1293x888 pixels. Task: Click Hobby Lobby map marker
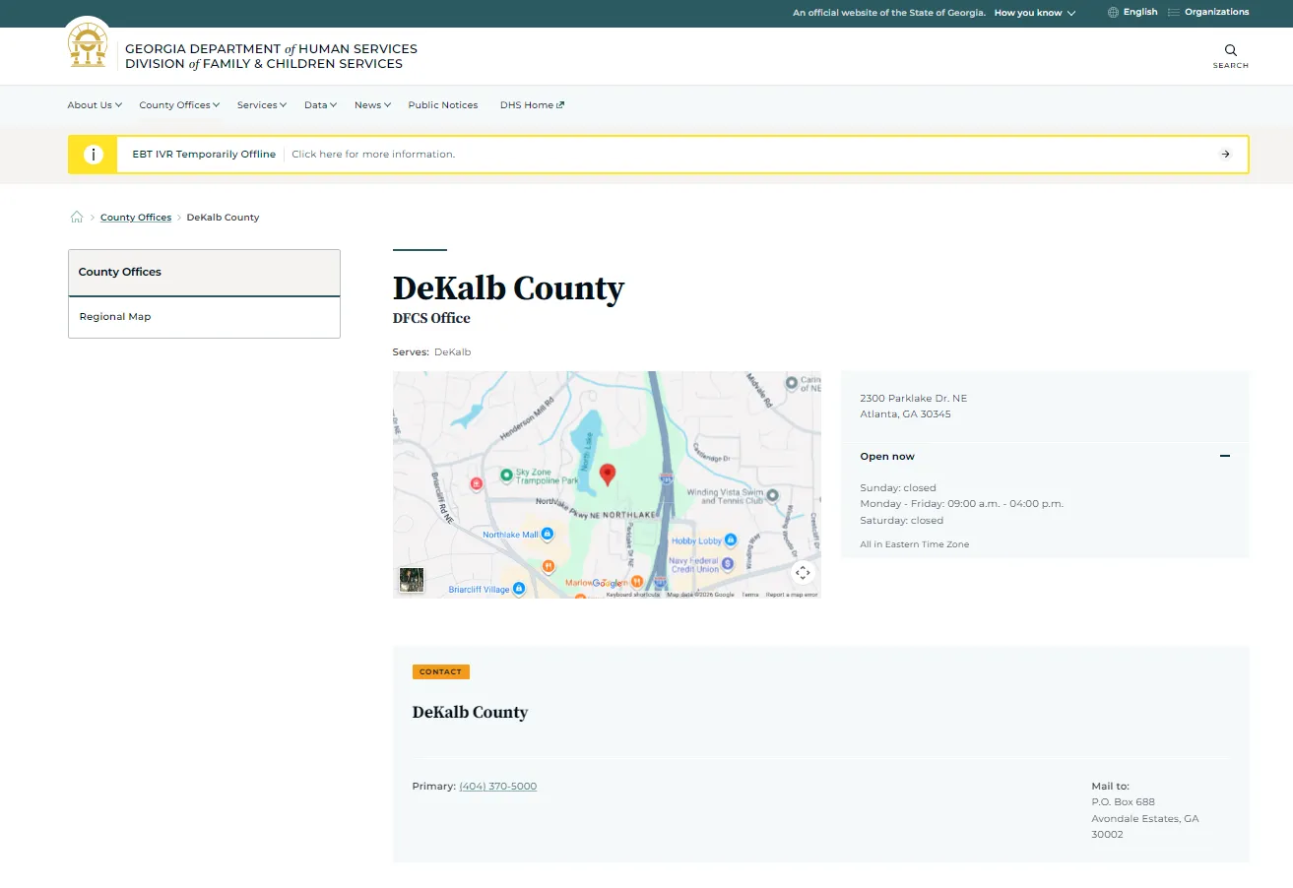pyautogui.click(x=731, y=540)
